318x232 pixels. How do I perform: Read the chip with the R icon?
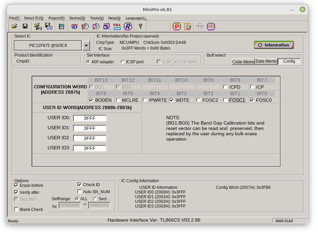128,26
